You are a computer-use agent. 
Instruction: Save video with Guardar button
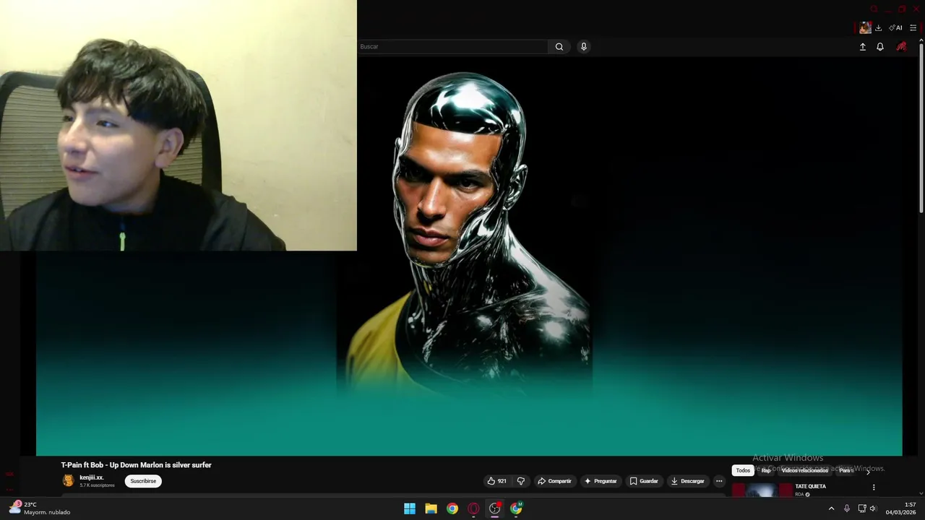click(x=643, y=481)
